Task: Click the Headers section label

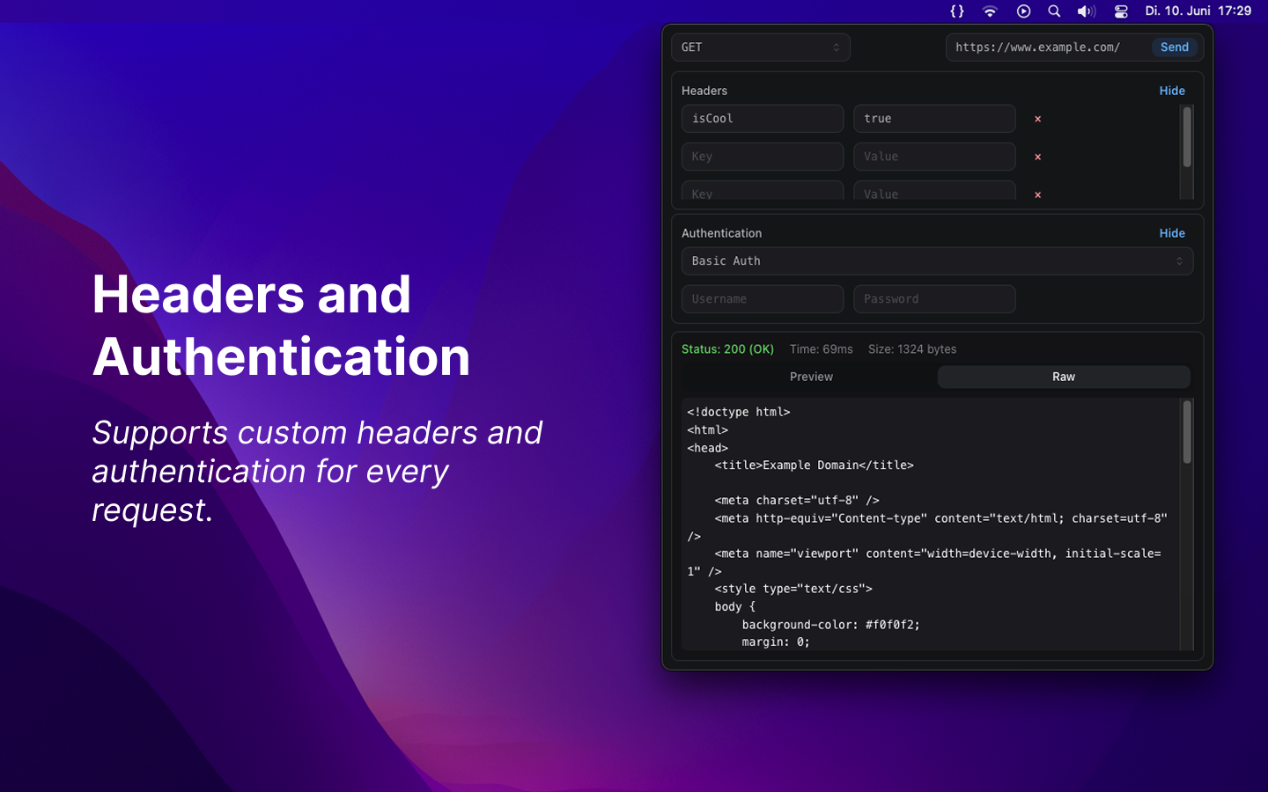Action: [x=704, y=91]
